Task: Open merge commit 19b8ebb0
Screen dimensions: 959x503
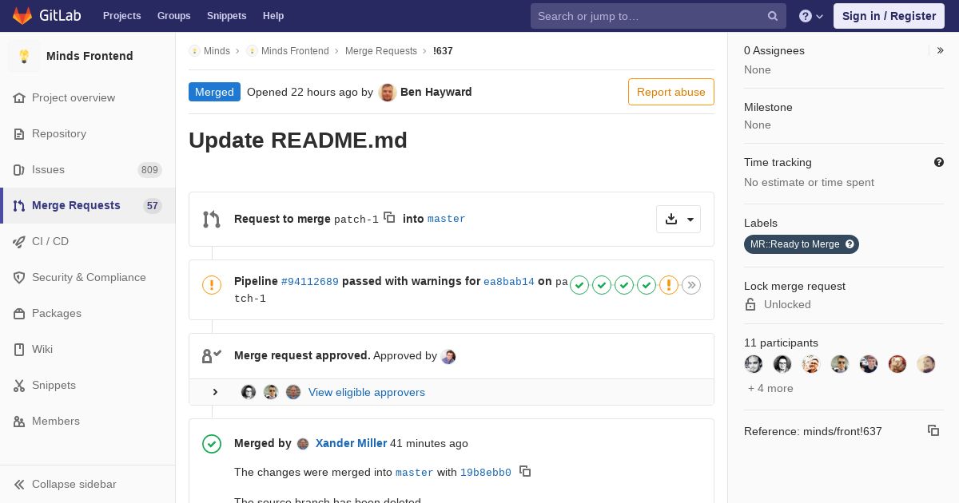Action: click(x=486, y=473)
